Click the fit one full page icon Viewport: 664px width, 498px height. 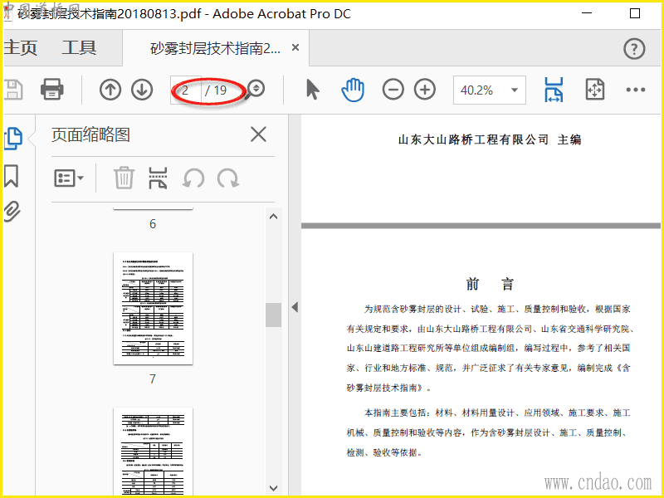click(594, 90)
